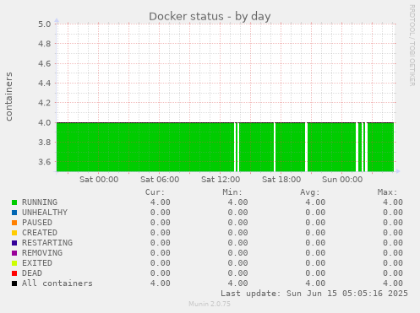Viewport: 420px width, 313px height.
Task: Click the Sat 12:00 x-axis label
Action: click(221, 180)
